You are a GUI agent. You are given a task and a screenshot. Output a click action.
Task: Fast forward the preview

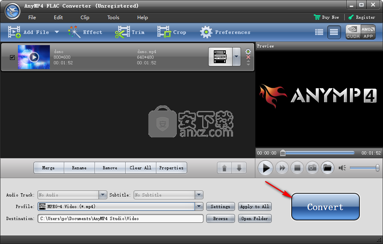pos(282,168)
